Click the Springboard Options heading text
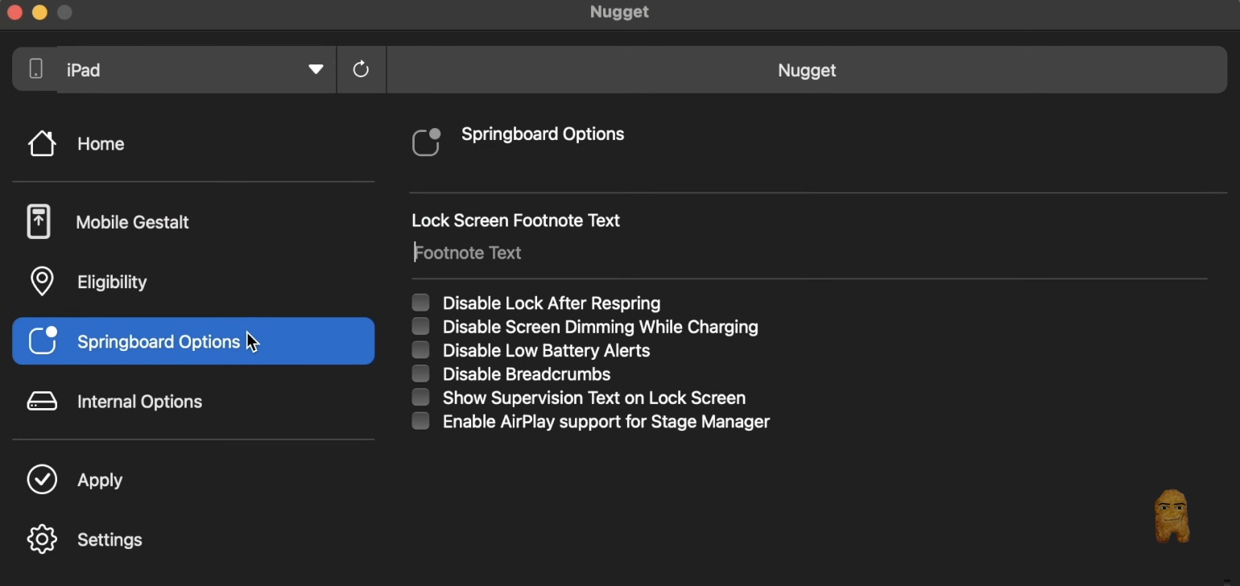This screenshot has width=1240, height=586. coord(543,134)
